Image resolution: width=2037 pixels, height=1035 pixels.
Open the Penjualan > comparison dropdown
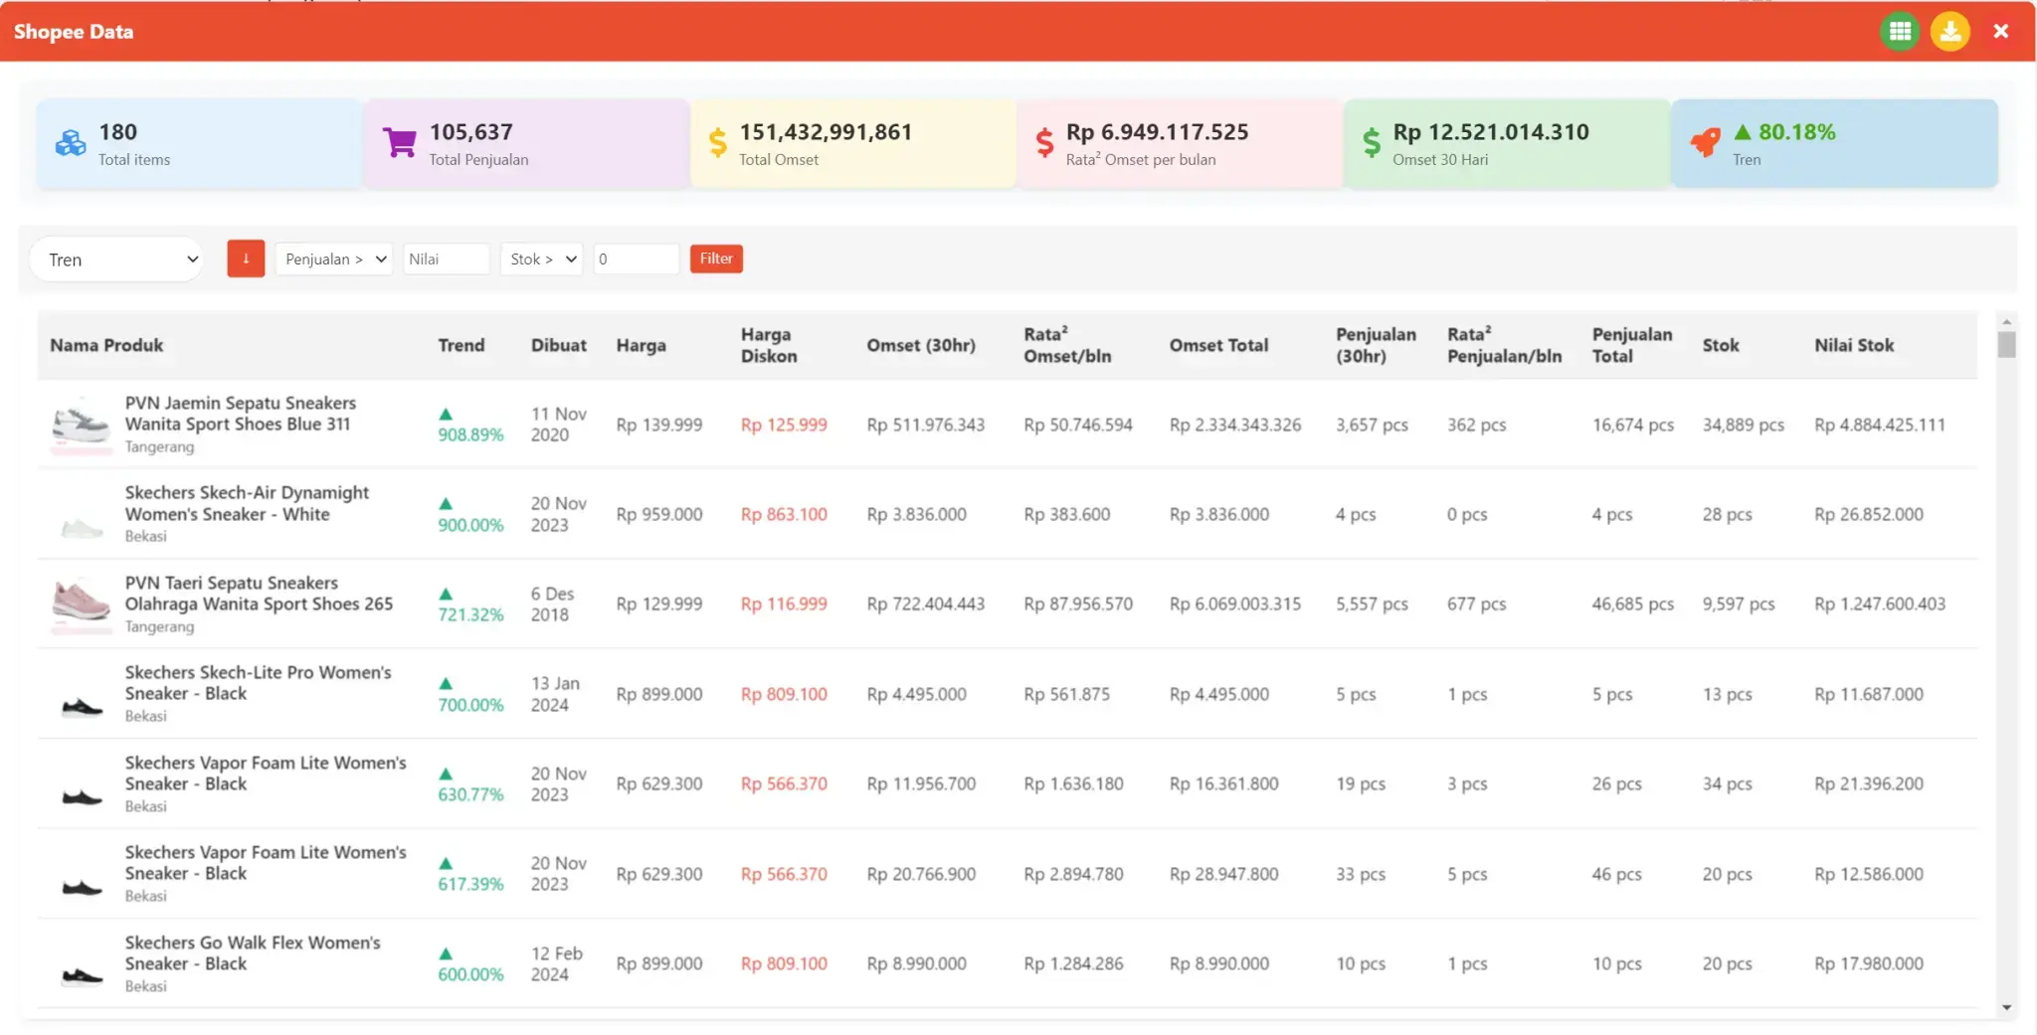click(334, 259)
